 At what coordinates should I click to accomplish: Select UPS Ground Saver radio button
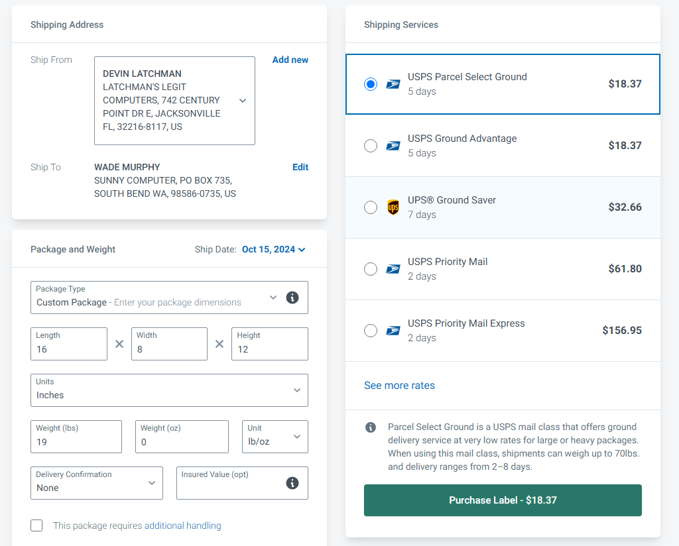[371, 207]
